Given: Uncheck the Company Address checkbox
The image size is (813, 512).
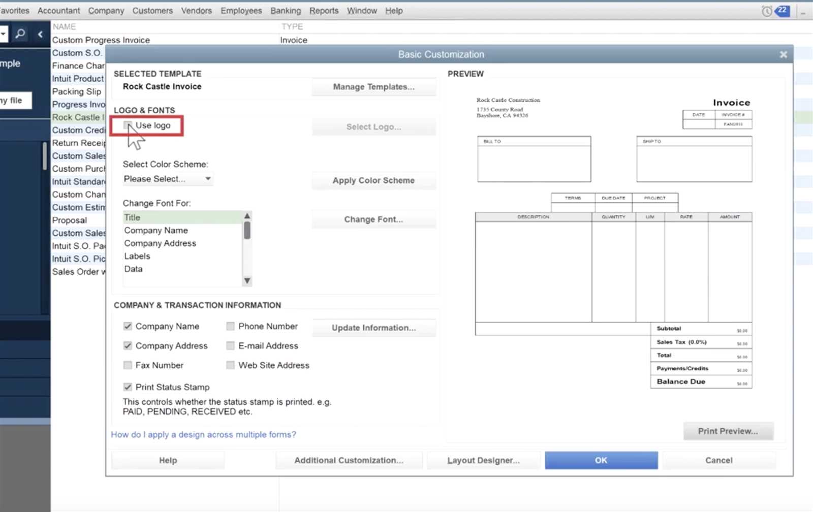Looking at the screenshot, I should click(128, 345).
